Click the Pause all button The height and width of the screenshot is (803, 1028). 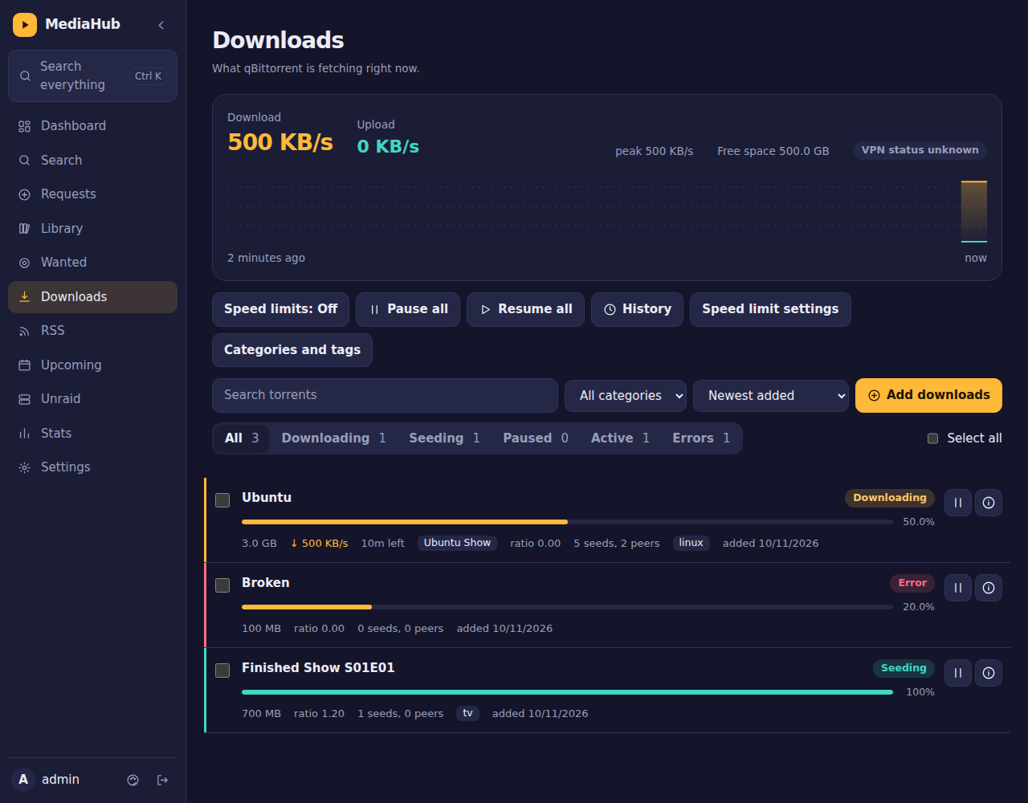pyautogui.click(x=408, y=309)
